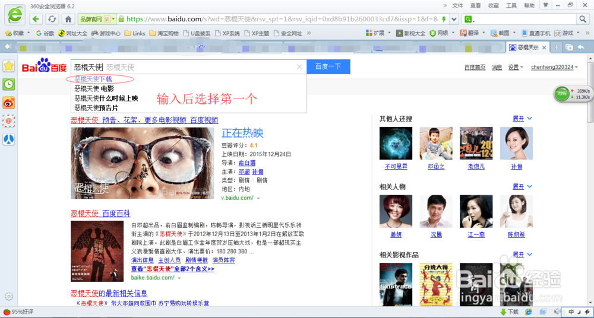Open 谷歌 bookmark
This screenshot has width=594, height=318.
pos(45,33)
